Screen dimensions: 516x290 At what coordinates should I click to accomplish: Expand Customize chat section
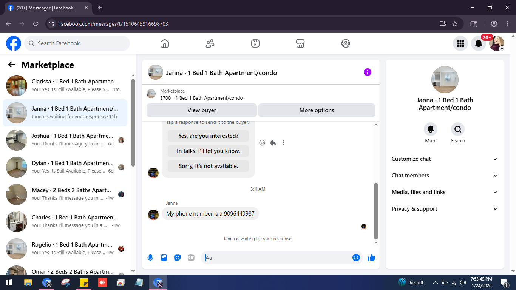[445, 159]
